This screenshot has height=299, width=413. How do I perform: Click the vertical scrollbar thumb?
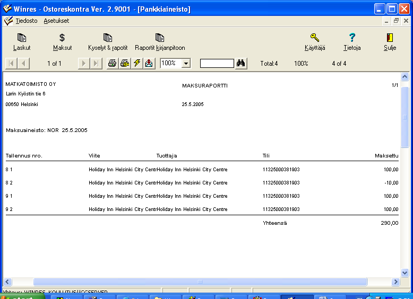point(405,117)
